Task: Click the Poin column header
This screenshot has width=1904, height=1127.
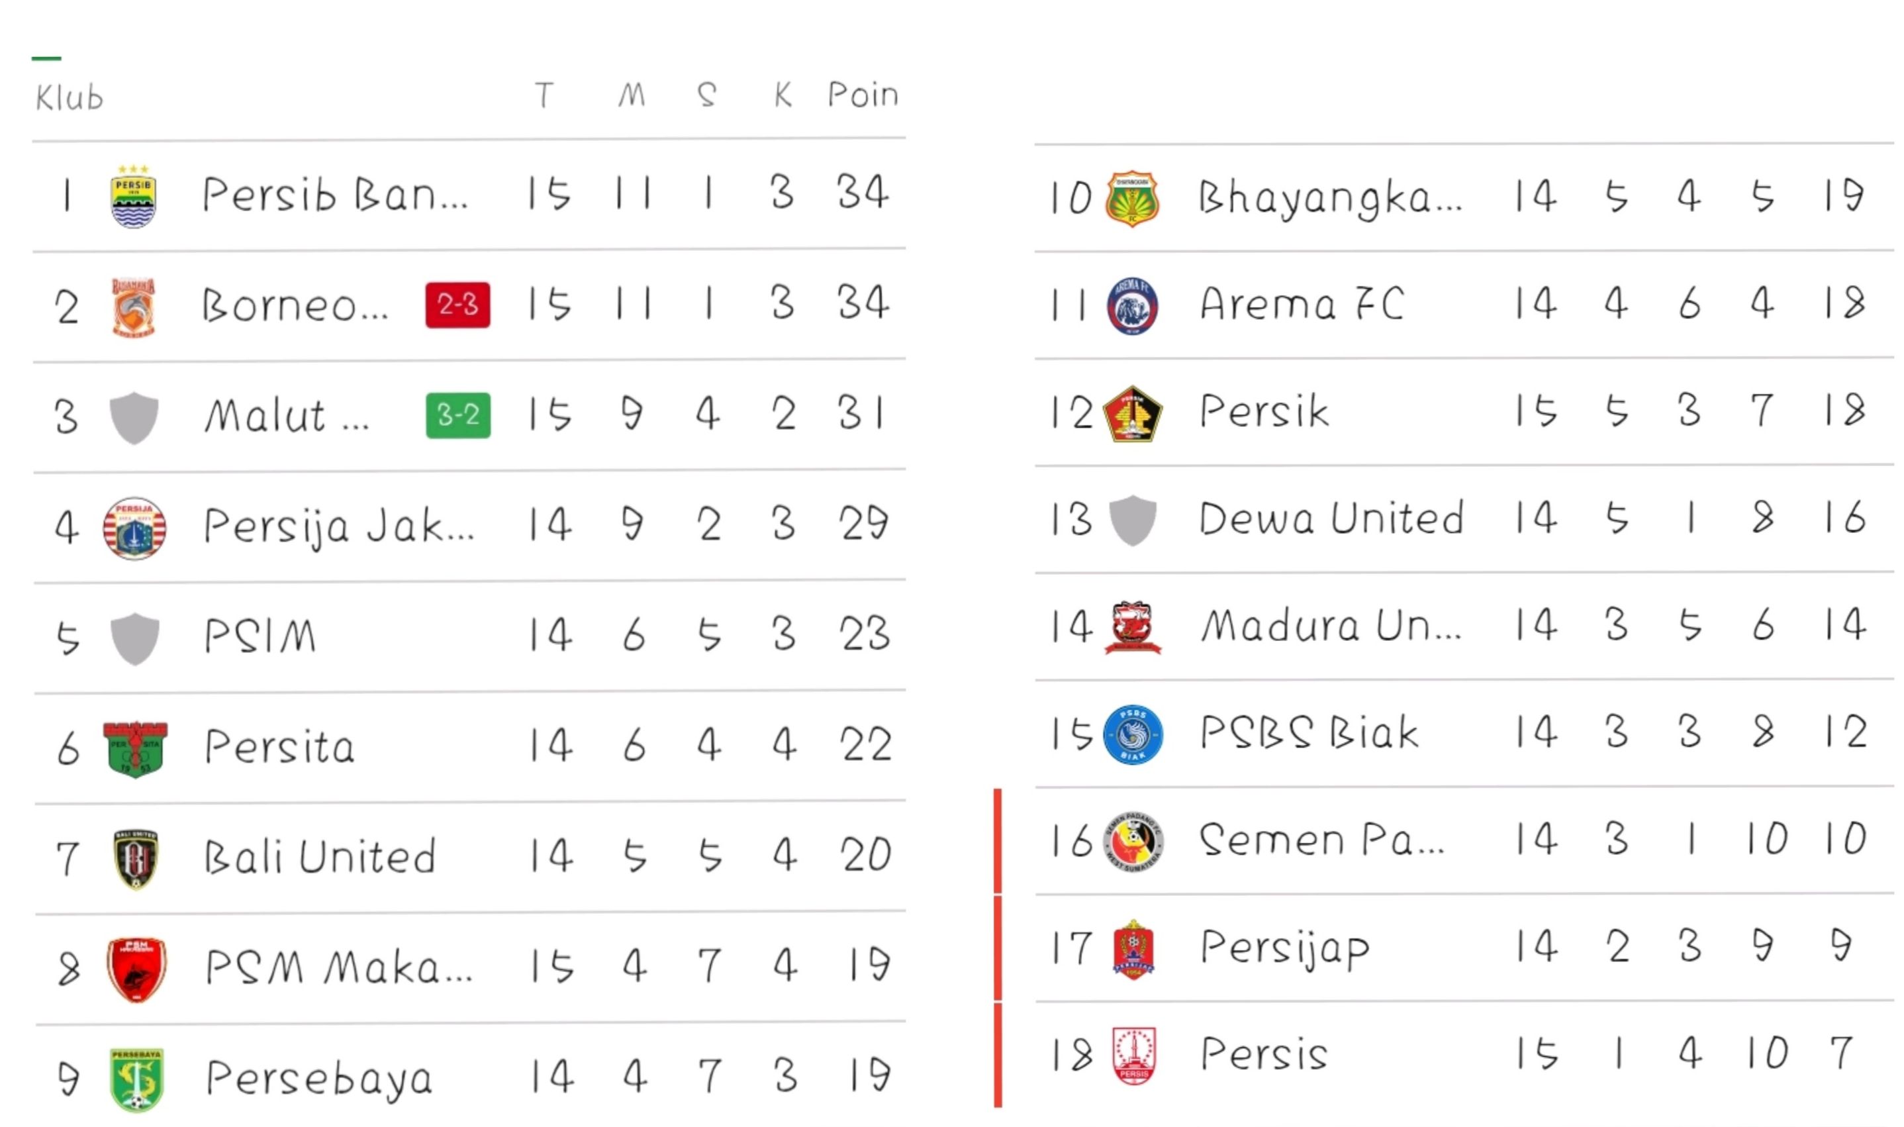Action: click(x=863, y=96)
